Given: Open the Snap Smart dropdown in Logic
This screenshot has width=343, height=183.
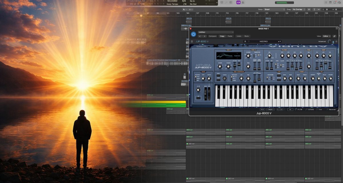Looking at the screenshot, I should pyautogui.click(x=274, y=9).
